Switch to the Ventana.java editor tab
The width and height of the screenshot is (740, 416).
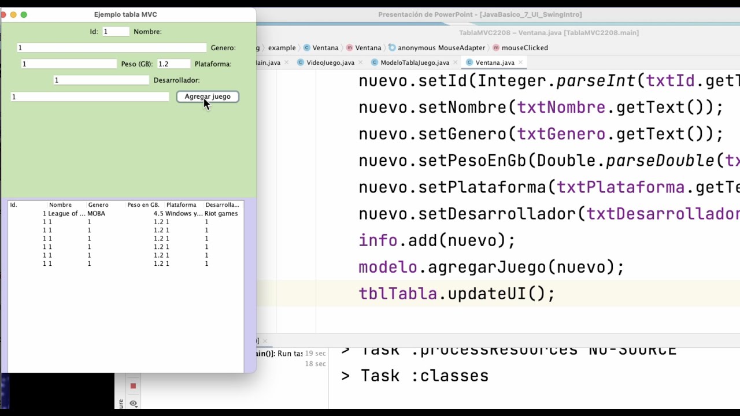coord(495,62)
